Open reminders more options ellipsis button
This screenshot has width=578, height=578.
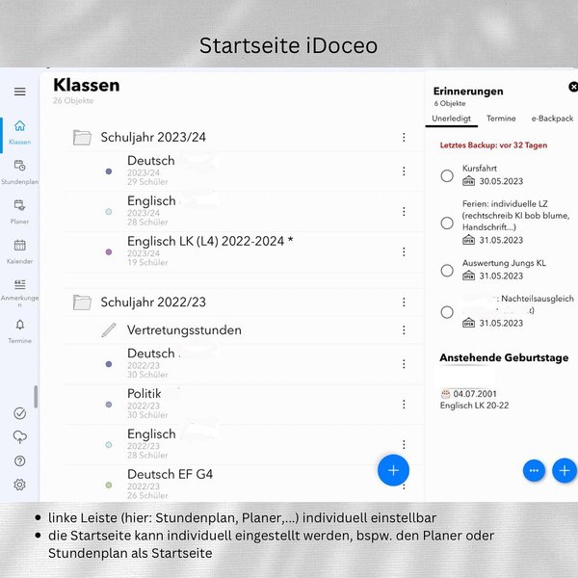click(x=534, y=471)
